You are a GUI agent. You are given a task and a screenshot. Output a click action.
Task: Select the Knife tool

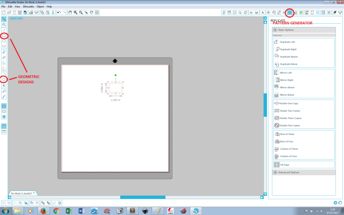pos(4,97)
